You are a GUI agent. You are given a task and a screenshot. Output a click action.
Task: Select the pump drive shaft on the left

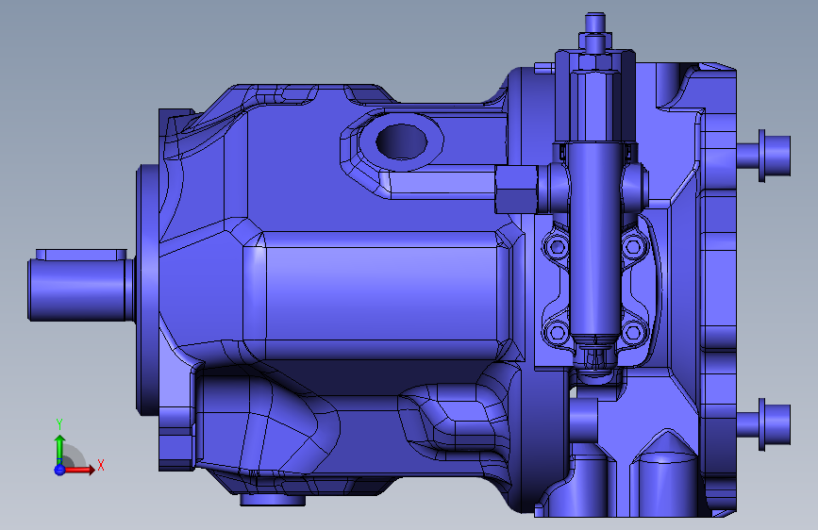[x=81, y=290]
